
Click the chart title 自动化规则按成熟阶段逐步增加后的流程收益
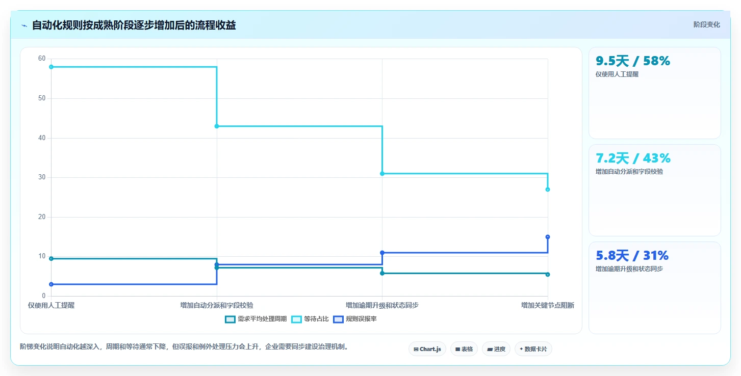coord(134,25)
